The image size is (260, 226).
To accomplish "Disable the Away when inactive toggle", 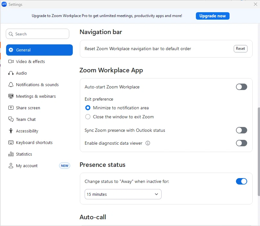I will pos(241,181).
